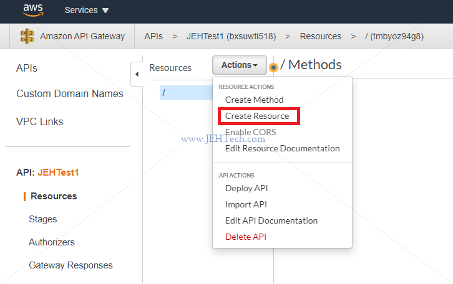This screenshot has height=284, width=453.
Task: Go to the APIs breadcrumb link
Action: point(153,36)
